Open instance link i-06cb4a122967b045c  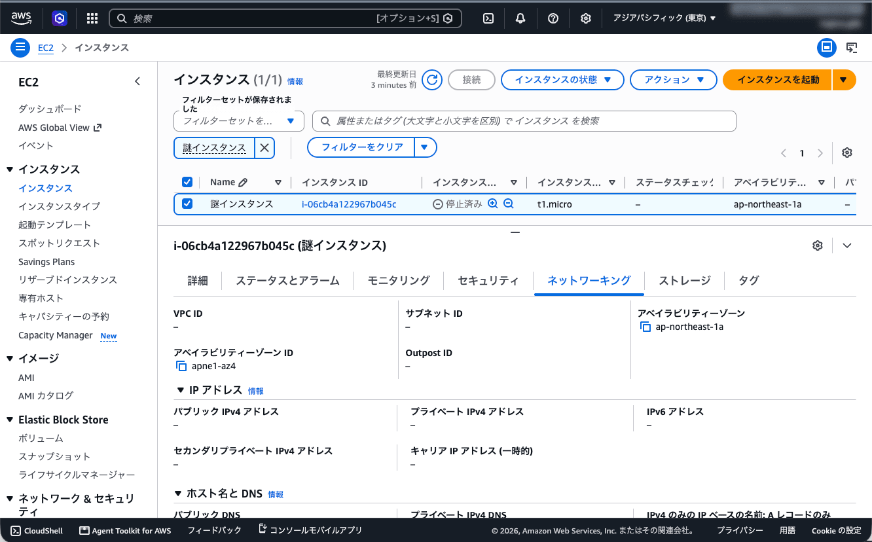(349, 204)
